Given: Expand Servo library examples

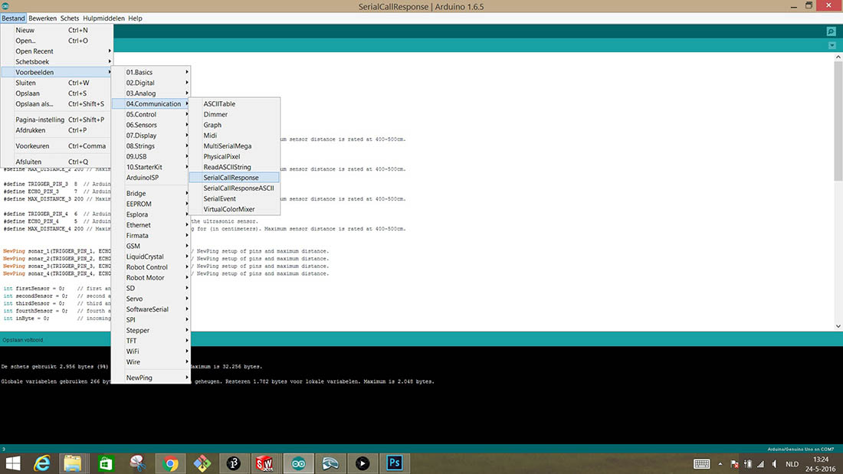Looking at the screenshot, I should (x=151, y=299).
